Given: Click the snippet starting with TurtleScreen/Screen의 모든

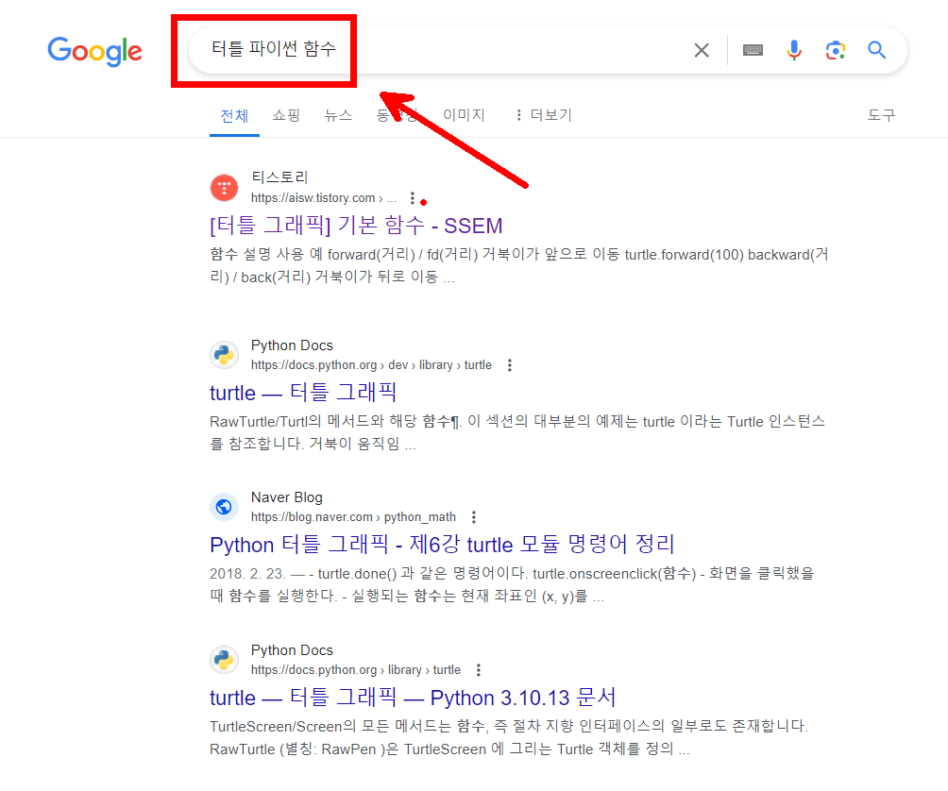Looking at the screenshot, I should pos(509,737).
